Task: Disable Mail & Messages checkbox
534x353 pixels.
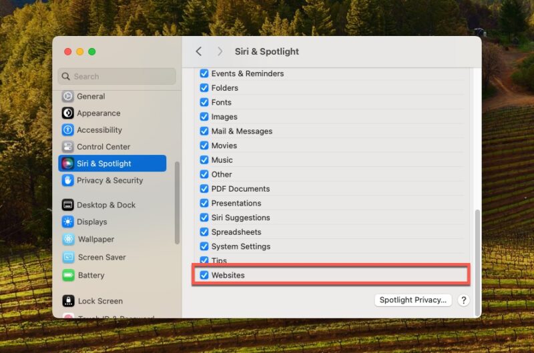Action: tap(204, 131)
